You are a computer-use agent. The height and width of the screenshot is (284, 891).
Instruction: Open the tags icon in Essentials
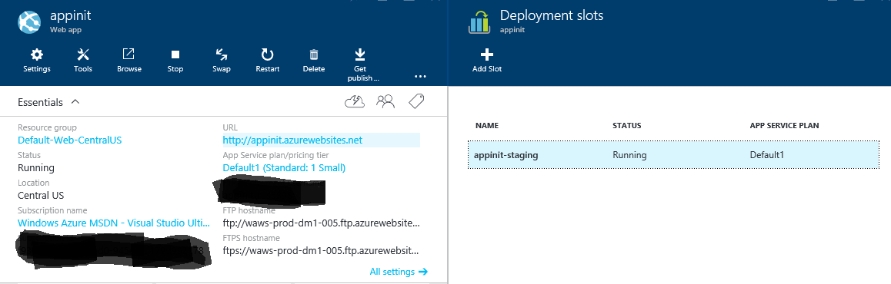pyautogui.click(x=416, y=101)
